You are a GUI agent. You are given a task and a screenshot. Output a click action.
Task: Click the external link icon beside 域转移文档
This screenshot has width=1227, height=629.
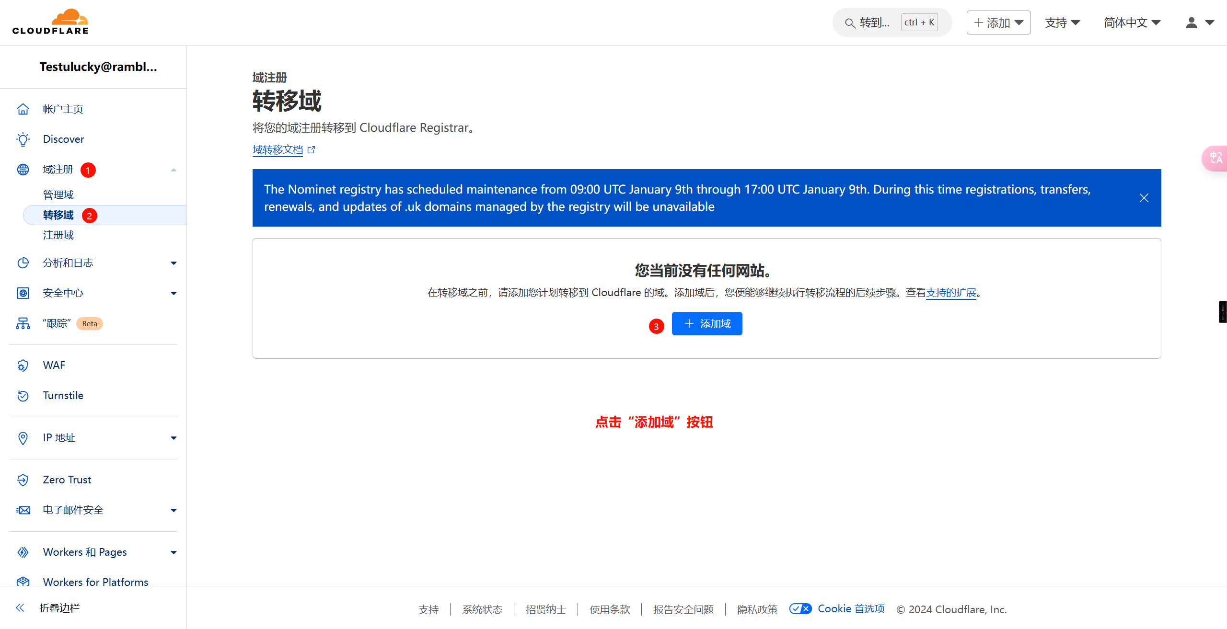pos(312,150)
